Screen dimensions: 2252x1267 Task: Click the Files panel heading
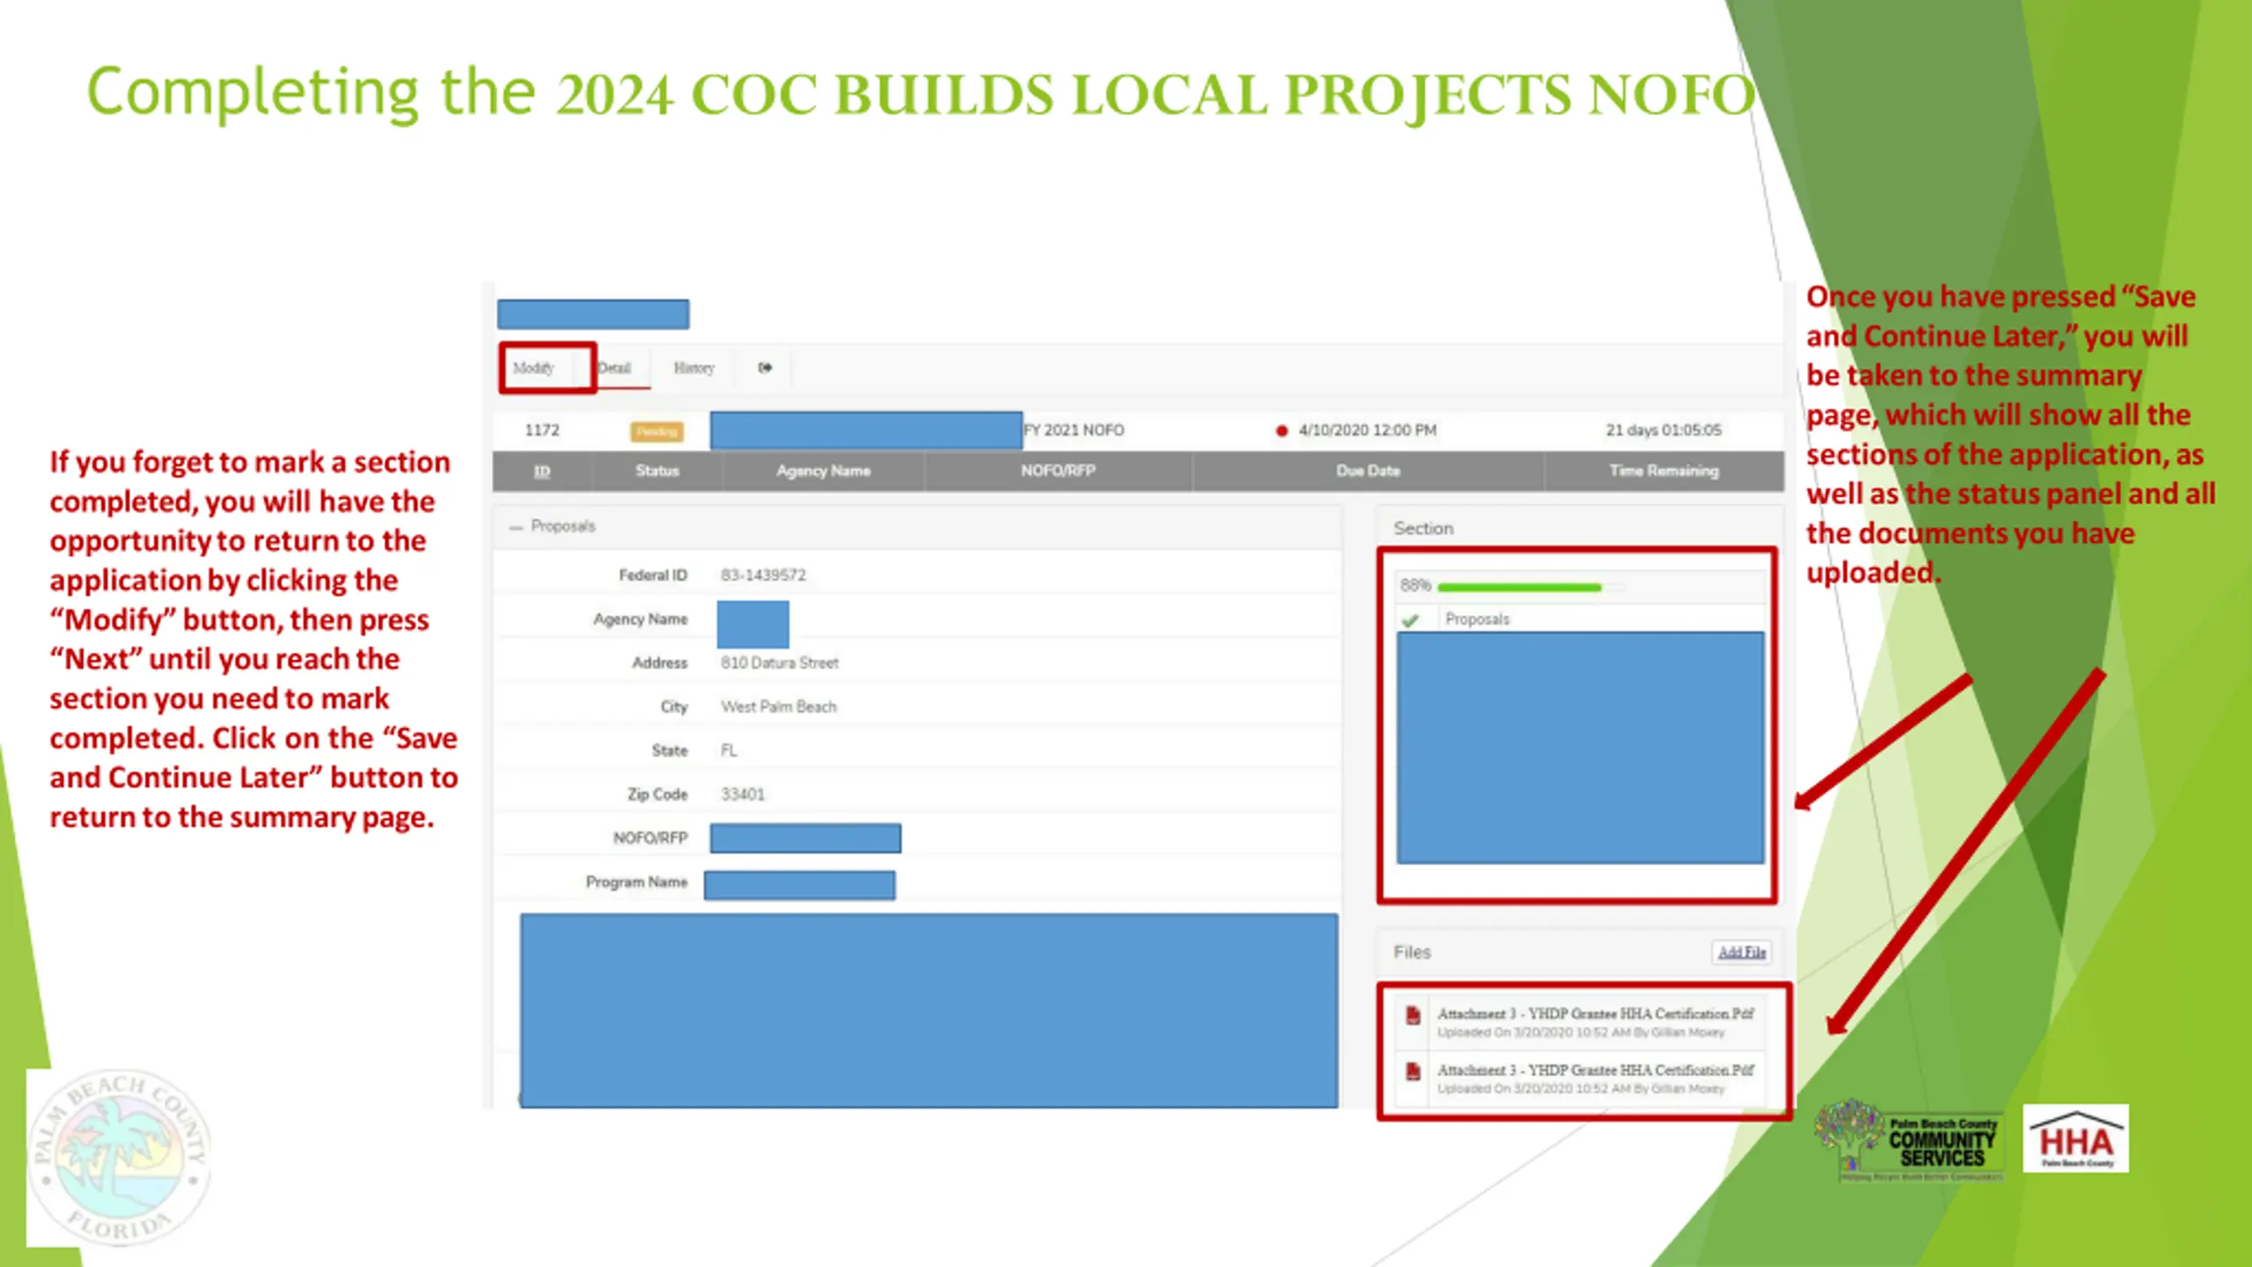(1412, 952)
